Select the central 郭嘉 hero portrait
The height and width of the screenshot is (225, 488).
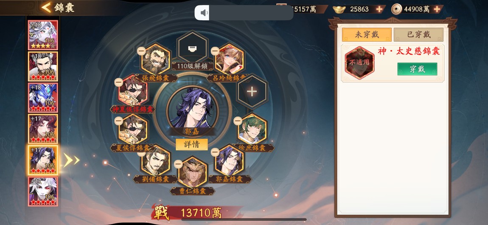[192, 107]
